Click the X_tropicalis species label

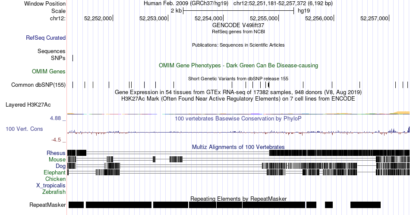[51, 186]
